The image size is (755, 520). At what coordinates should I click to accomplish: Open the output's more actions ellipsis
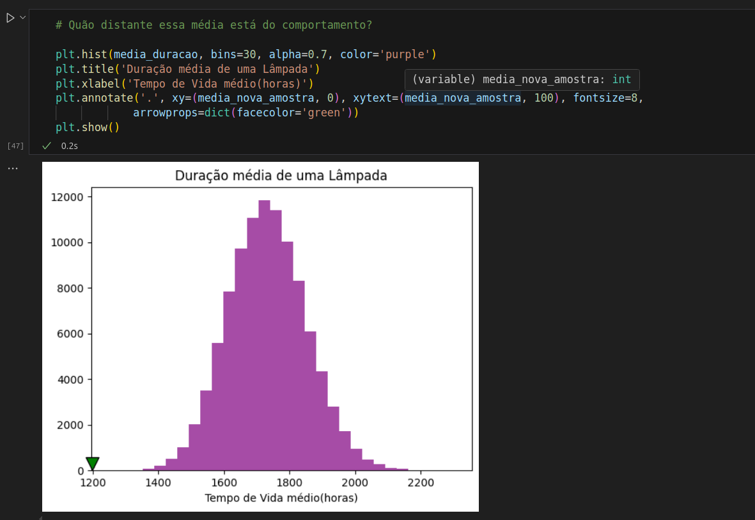13,169
